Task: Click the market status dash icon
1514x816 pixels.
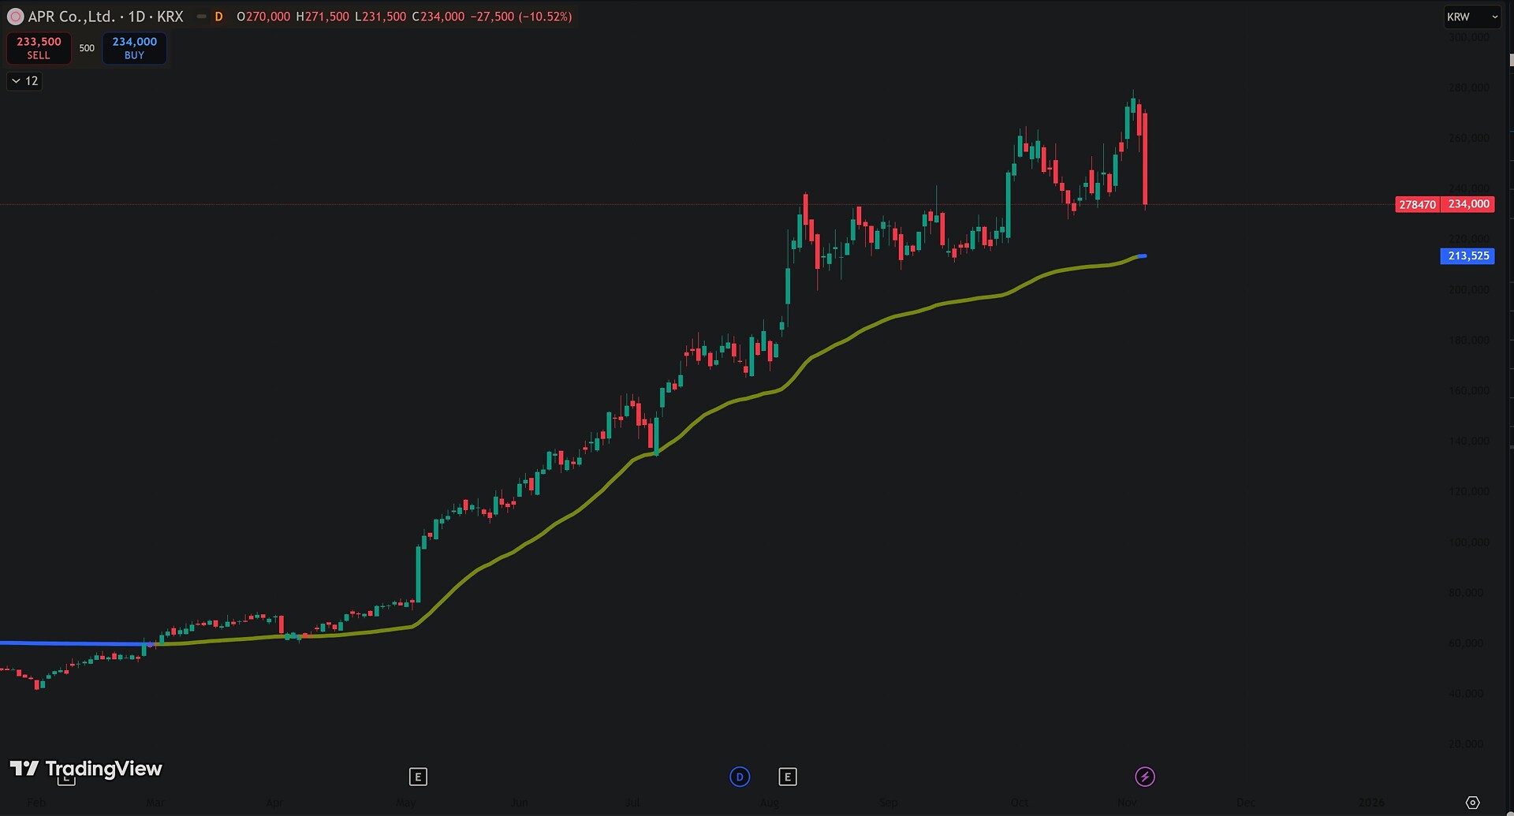Action: pos(202,17)
